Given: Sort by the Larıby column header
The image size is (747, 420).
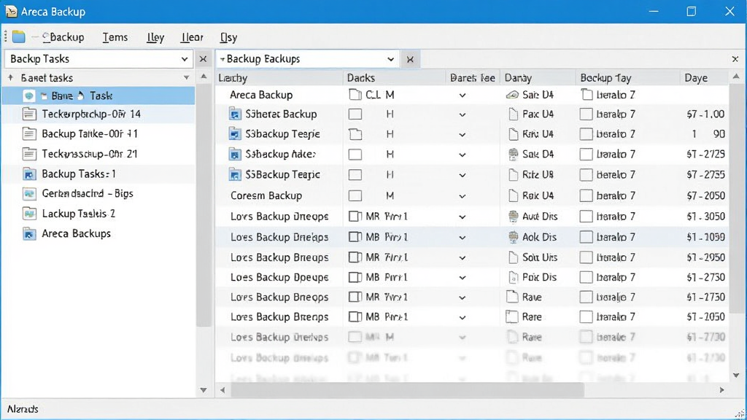Looking at the screenshot, I should click(279, 77).
